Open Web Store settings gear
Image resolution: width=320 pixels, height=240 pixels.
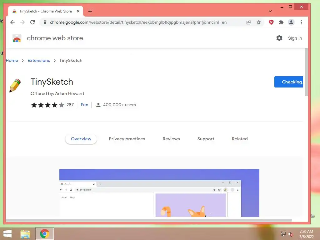click(279, 38)
